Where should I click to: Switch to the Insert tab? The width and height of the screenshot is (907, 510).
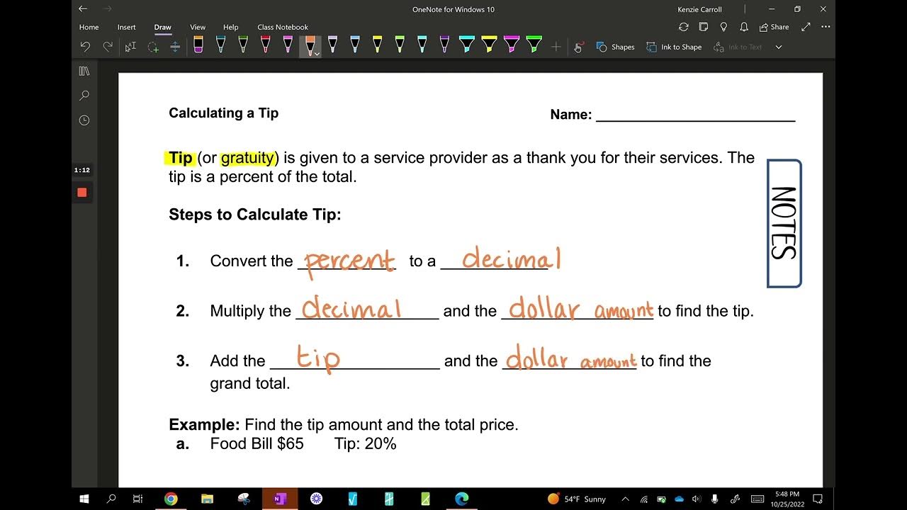tap(126, 27)
